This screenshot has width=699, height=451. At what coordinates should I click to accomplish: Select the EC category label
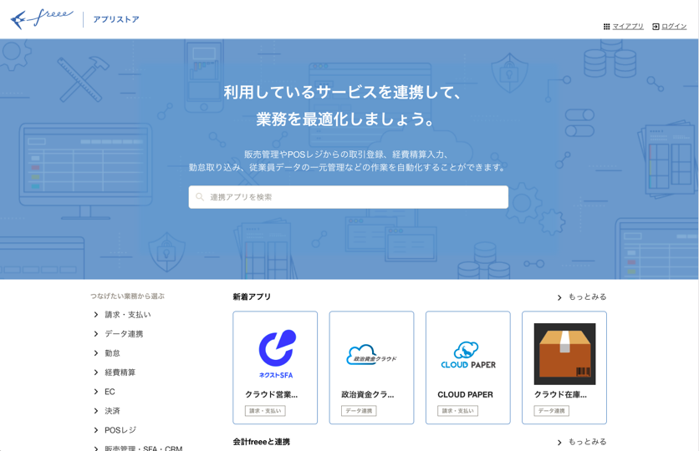pyautogui.click(x=110, y=392)
